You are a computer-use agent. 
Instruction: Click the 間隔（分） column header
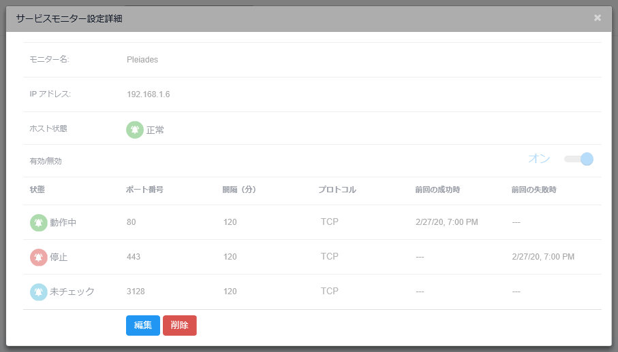click(239, 190)
